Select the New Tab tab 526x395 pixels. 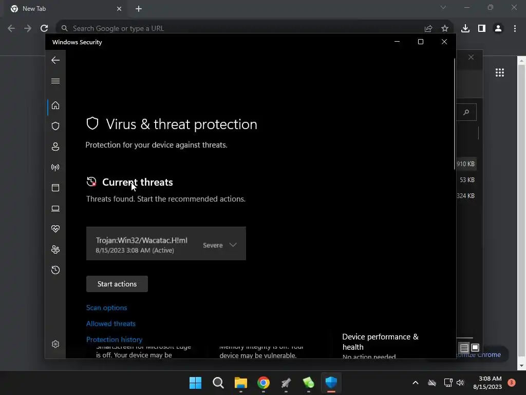tap(65, 9)
